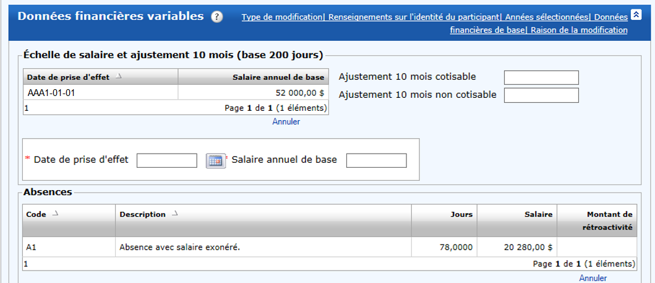Click page number 1 in salary table pager
Image resolution: width=655 pixels, height=283 pixels.
(x=26, y=108)
